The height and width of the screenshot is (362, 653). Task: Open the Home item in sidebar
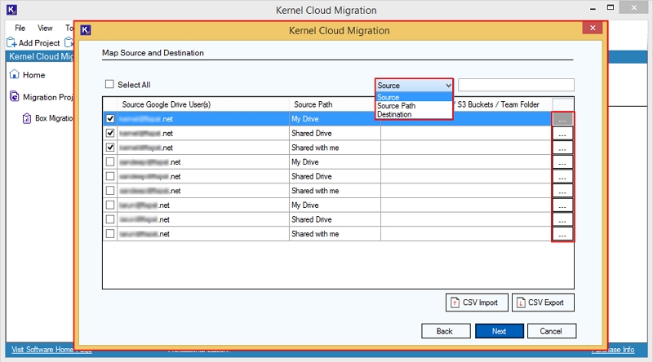tap(33, 75)
